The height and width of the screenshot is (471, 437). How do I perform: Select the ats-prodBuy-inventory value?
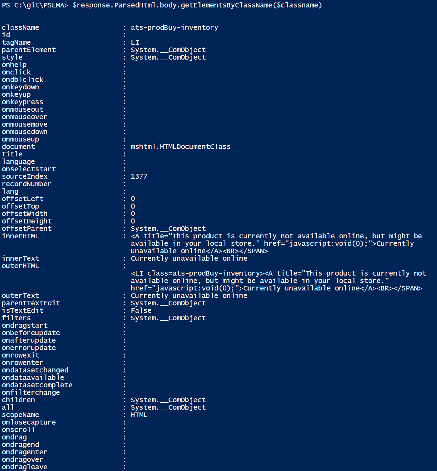click(x=175, y=28)
